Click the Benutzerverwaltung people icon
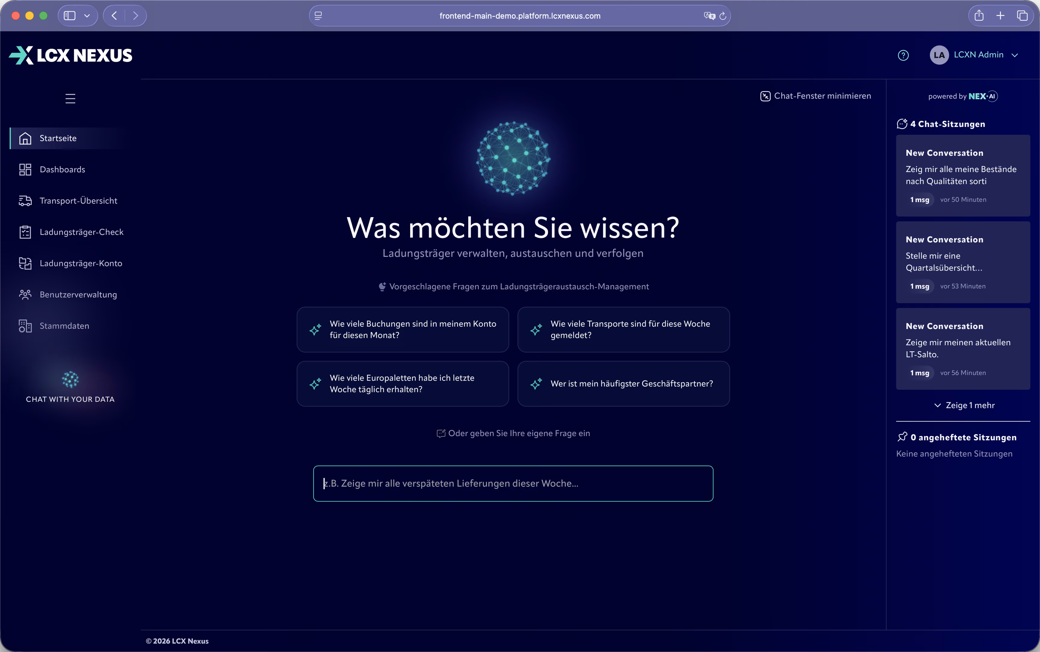1040x652 pixels. coord(25,294)
